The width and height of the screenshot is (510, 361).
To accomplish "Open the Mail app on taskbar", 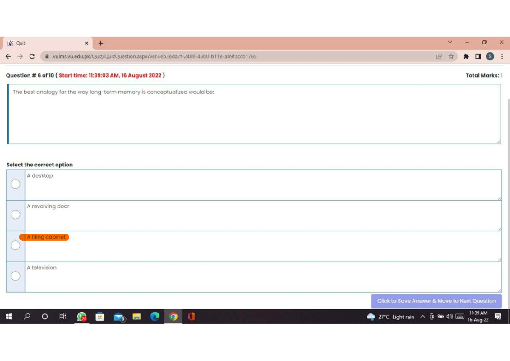I will (x=119, y=317).
